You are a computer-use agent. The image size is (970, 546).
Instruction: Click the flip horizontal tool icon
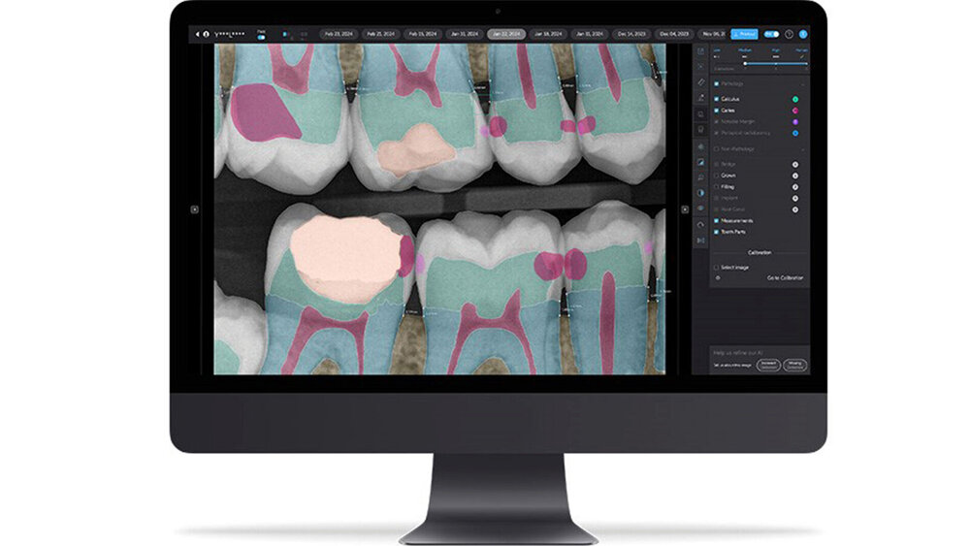pos(700,240)
